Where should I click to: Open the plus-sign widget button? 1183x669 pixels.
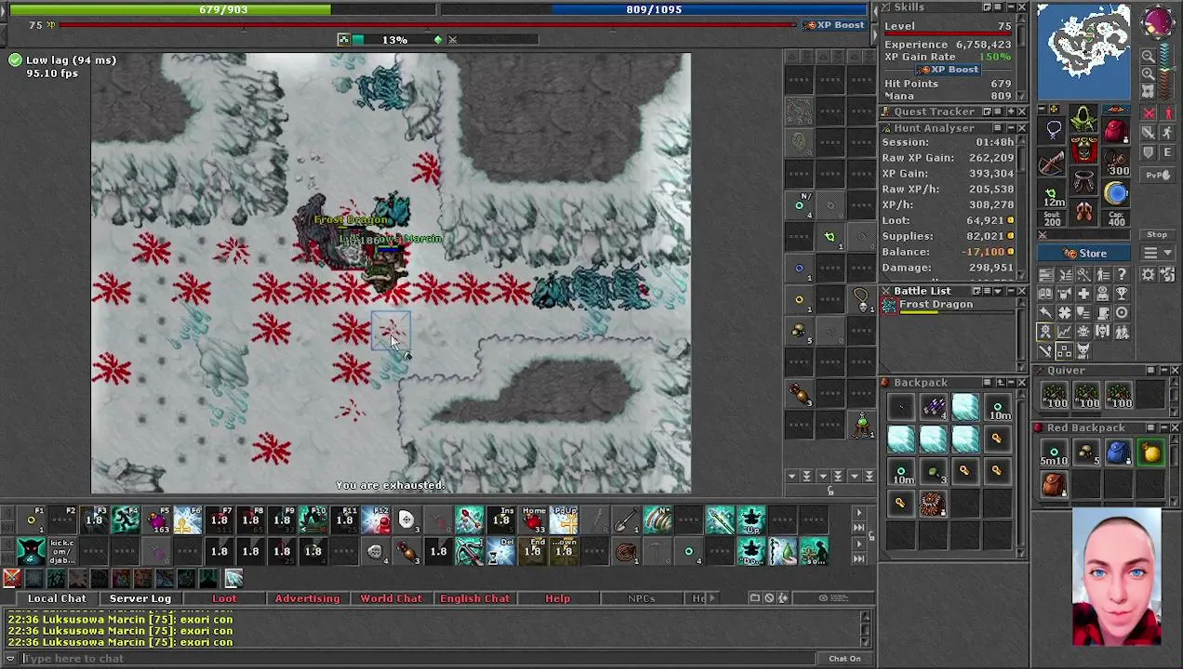pos(1083,294)
